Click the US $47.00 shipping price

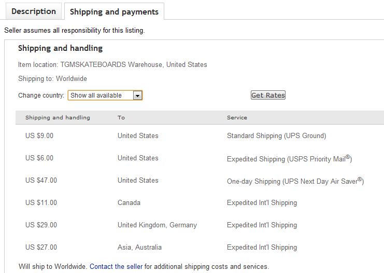coord(41,181)
